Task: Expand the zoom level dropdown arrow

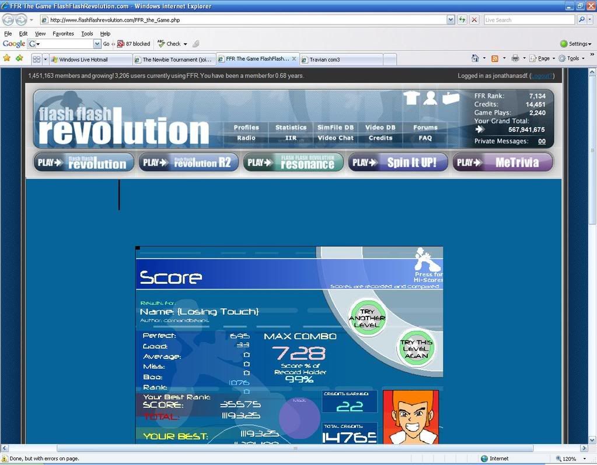Action: tap(585, 459)
